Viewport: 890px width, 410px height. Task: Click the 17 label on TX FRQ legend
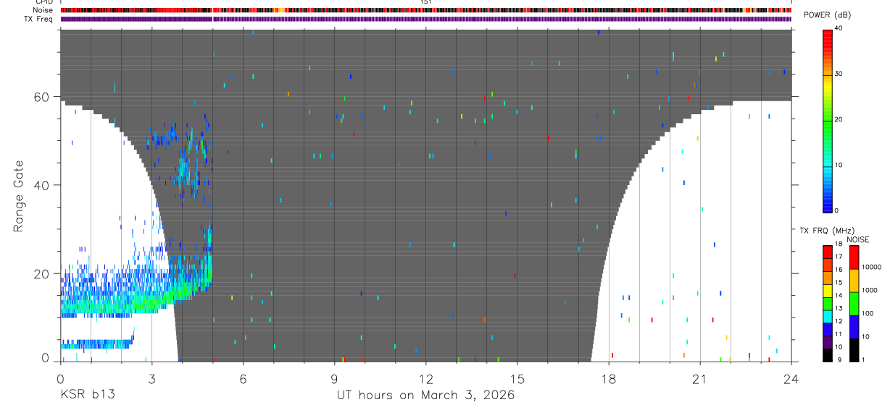838,257
